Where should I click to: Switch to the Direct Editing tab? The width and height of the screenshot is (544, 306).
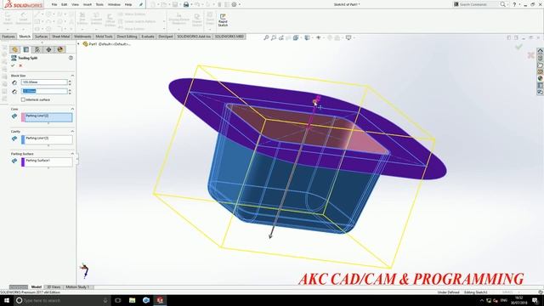pos(127,37)
